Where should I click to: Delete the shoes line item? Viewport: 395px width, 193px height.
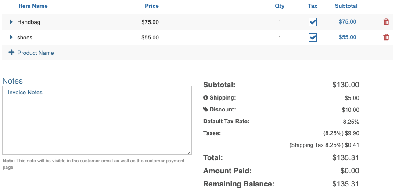(386, 37)
